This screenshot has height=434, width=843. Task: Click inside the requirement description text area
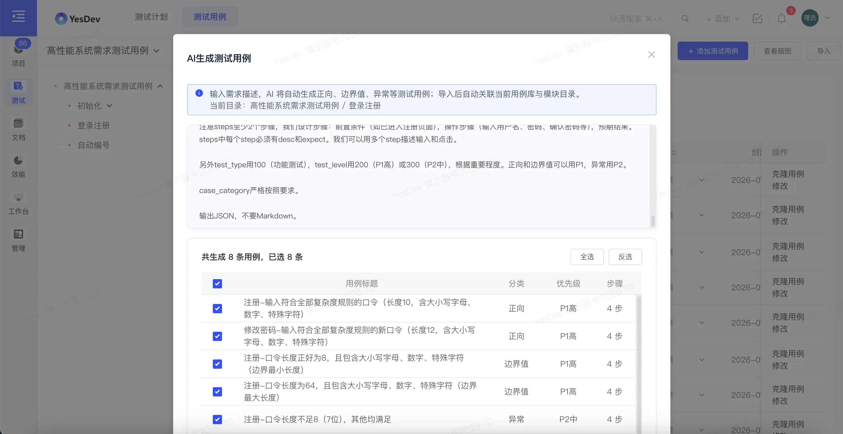coord(419,177)
